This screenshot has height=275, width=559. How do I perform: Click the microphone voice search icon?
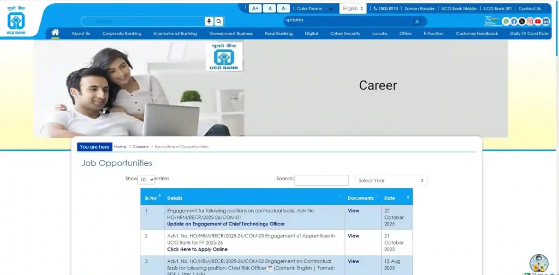(x=209, y=21)
